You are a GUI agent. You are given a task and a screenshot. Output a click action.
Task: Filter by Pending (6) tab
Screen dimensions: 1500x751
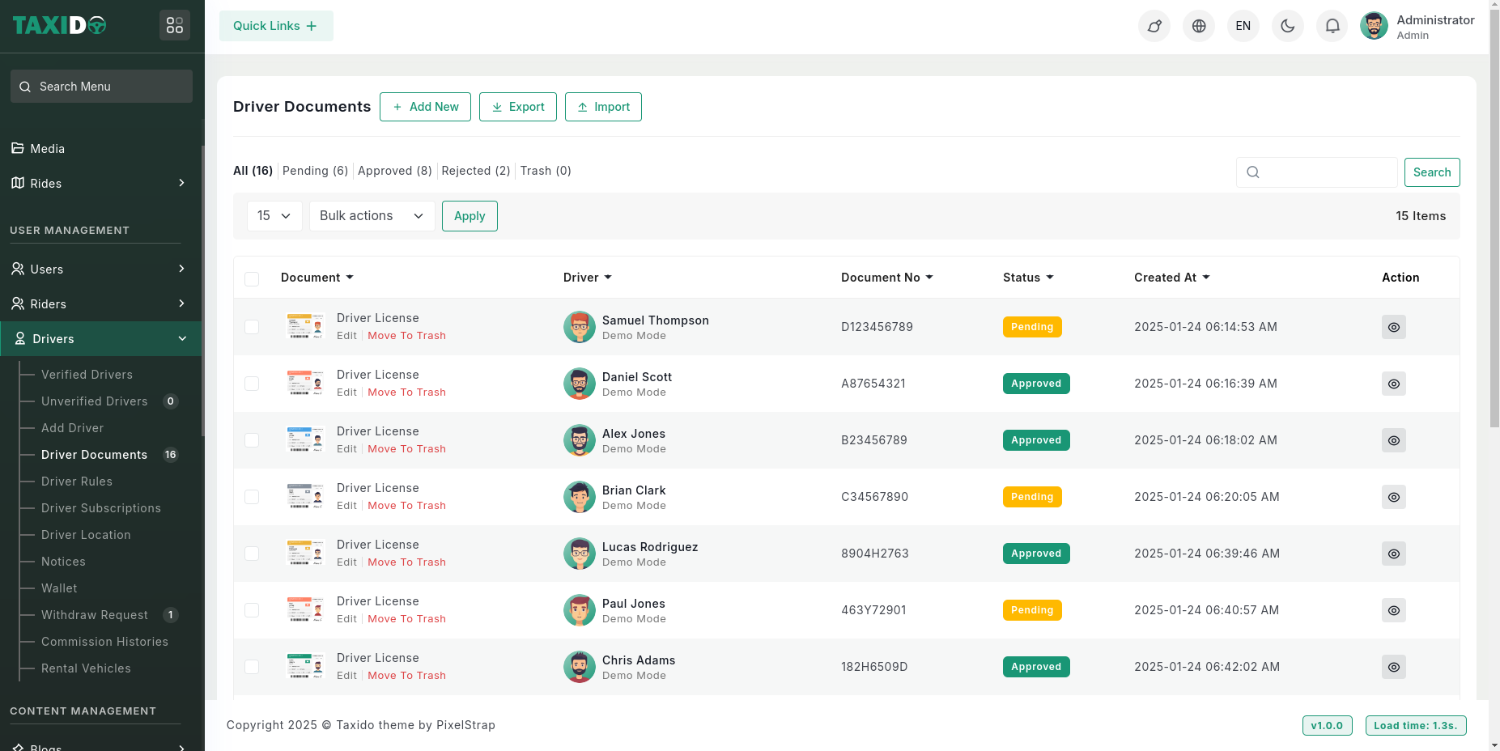(x=315, y=171)
